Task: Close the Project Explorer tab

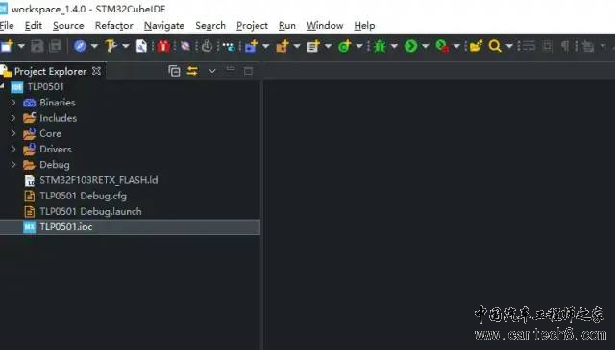Action: point(96,71)
